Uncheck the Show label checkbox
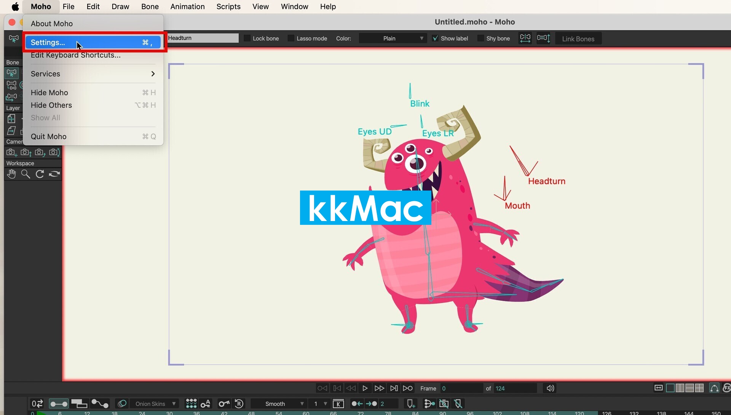Screen dimensions: 731x415 pos(435,38)
